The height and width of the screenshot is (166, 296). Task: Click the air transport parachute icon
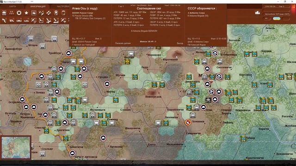[63, 20]
